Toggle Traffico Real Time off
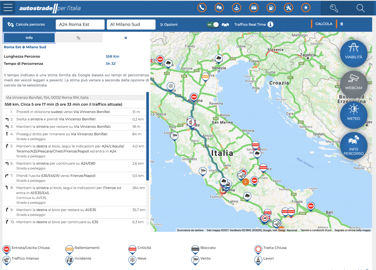This screenshot has width=376, height=270. click(213, 24)
